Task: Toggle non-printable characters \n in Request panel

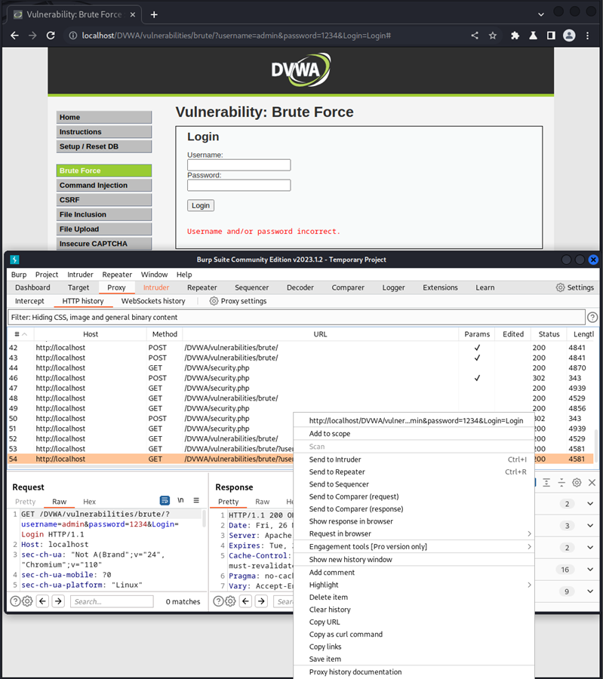Action: pos(180,500)
